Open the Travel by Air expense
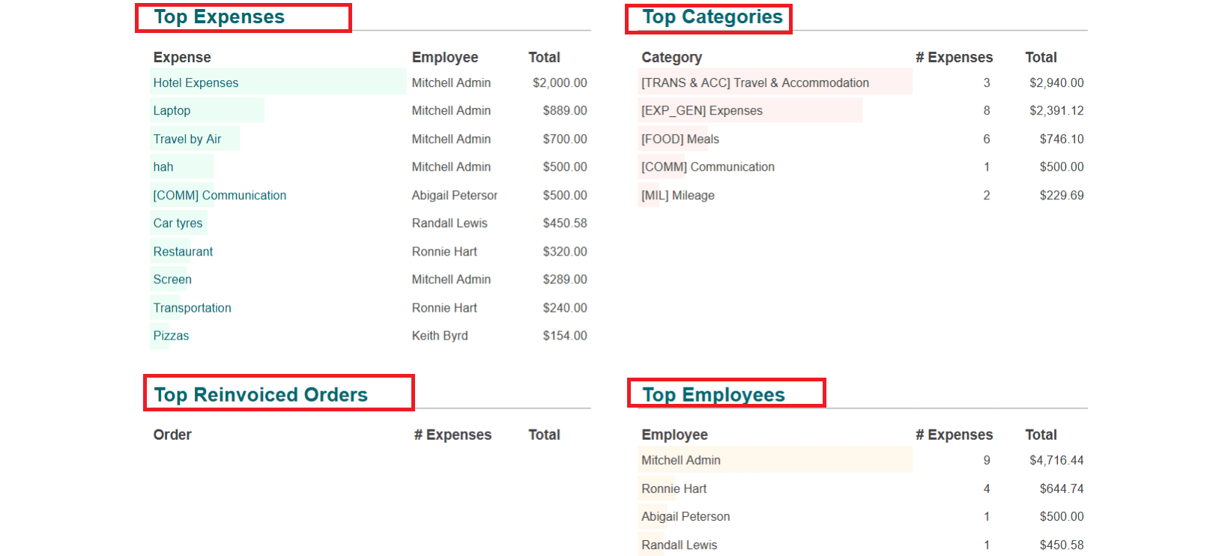The height and width of the screenshot is (556, 1225). point(187,139)
